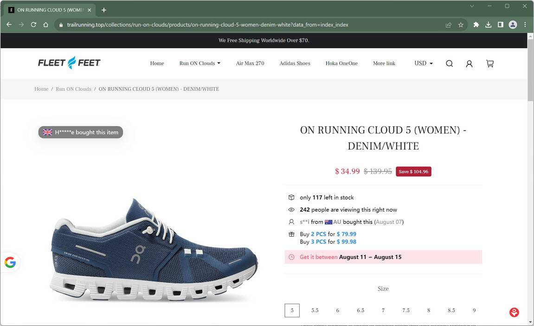Click the $ 34.99 sale price
Image resolution: width=534 pixels, height=326 pixels.
347,171
